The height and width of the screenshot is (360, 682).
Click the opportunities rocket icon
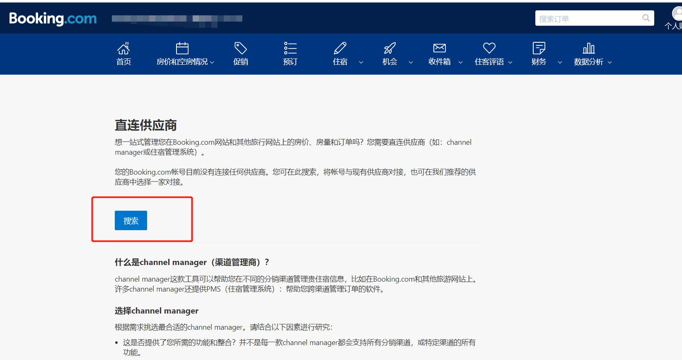coord(390,49)
